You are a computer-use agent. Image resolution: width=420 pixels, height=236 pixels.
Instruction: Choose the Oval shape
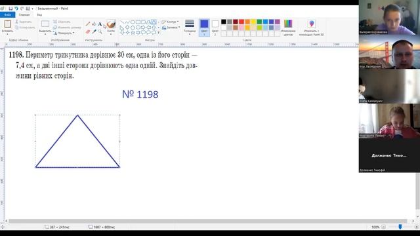click(133, 22)
